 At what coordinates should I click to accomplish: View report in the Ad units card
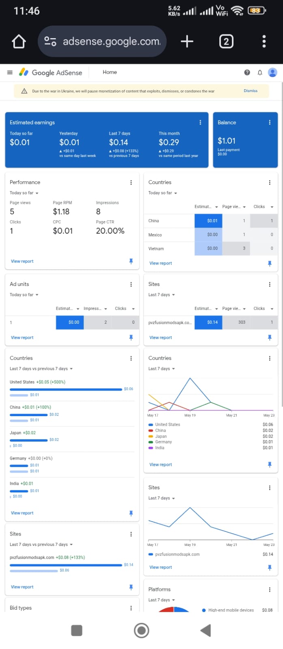coord(22,337)
